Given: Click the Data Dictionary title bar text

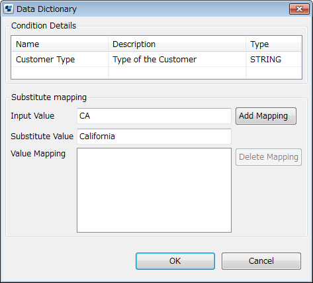Looking at the screenshot, I should click(x=46, y=9).
